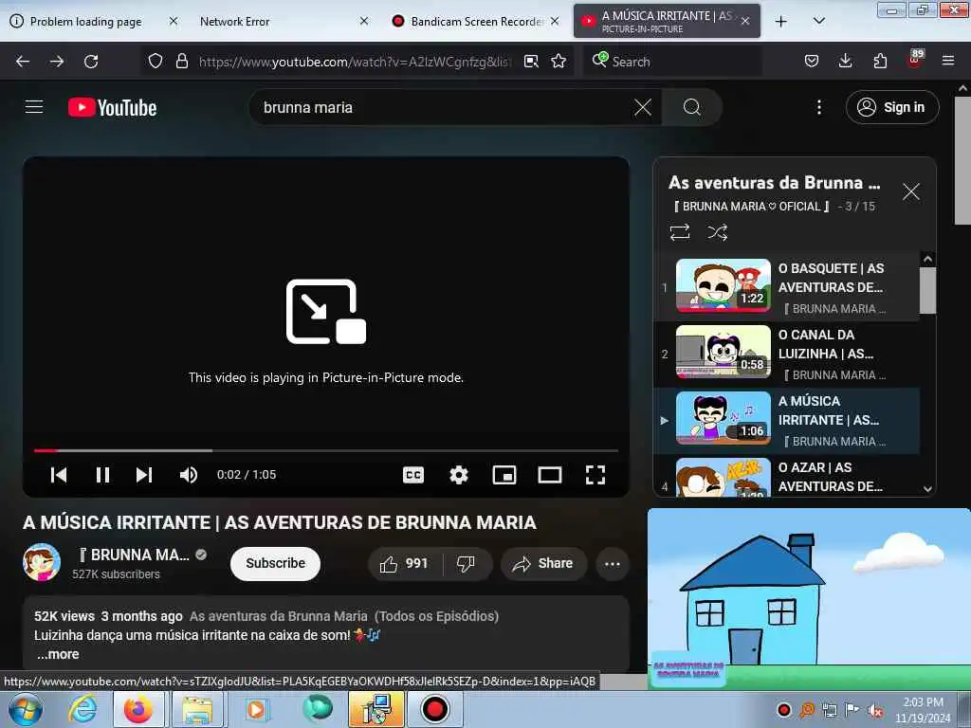Go back with the browser back arrow
This screenshot has width=971, height=728.
pos(23,62)
